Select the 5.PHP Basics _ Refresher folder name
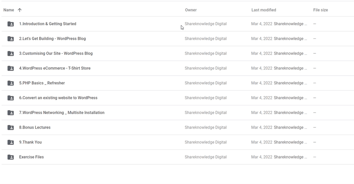This screenshot has width=354, height=184. pos(42,83)
